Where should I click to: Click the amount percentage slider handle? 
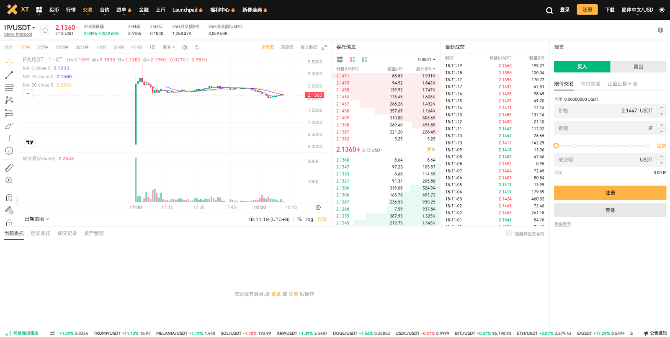556,146
